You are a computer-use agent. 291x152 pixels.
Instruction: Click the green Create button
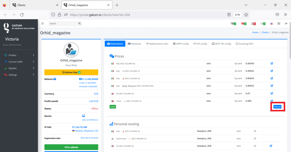(x=113, y=107)
